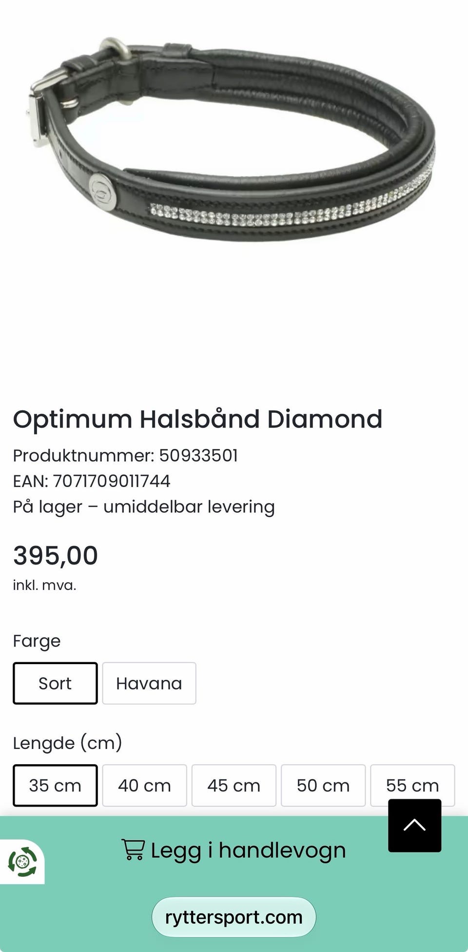Click the silver logo emblem on the collar
Screen dimensions: 468x952
[103, 186]
